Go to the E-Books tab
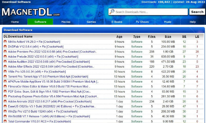Image resolution: width=206 pixels, height=123 pixels. [117, 22]
